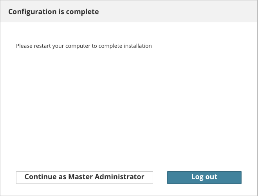Click the Log out button
This screenshot has width=258, height=196.
coord(204,177)
